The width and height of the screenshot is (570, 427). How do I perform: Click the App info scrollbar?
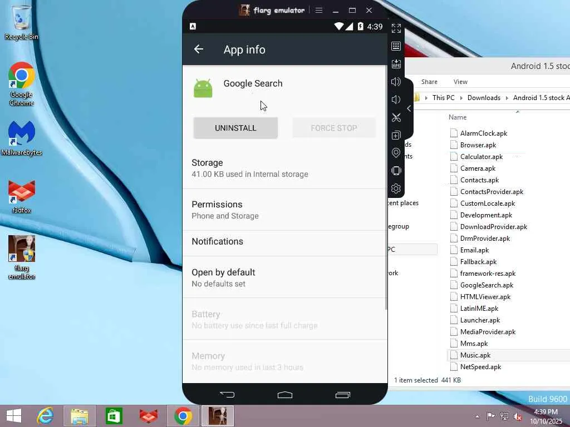pos(386,188)
